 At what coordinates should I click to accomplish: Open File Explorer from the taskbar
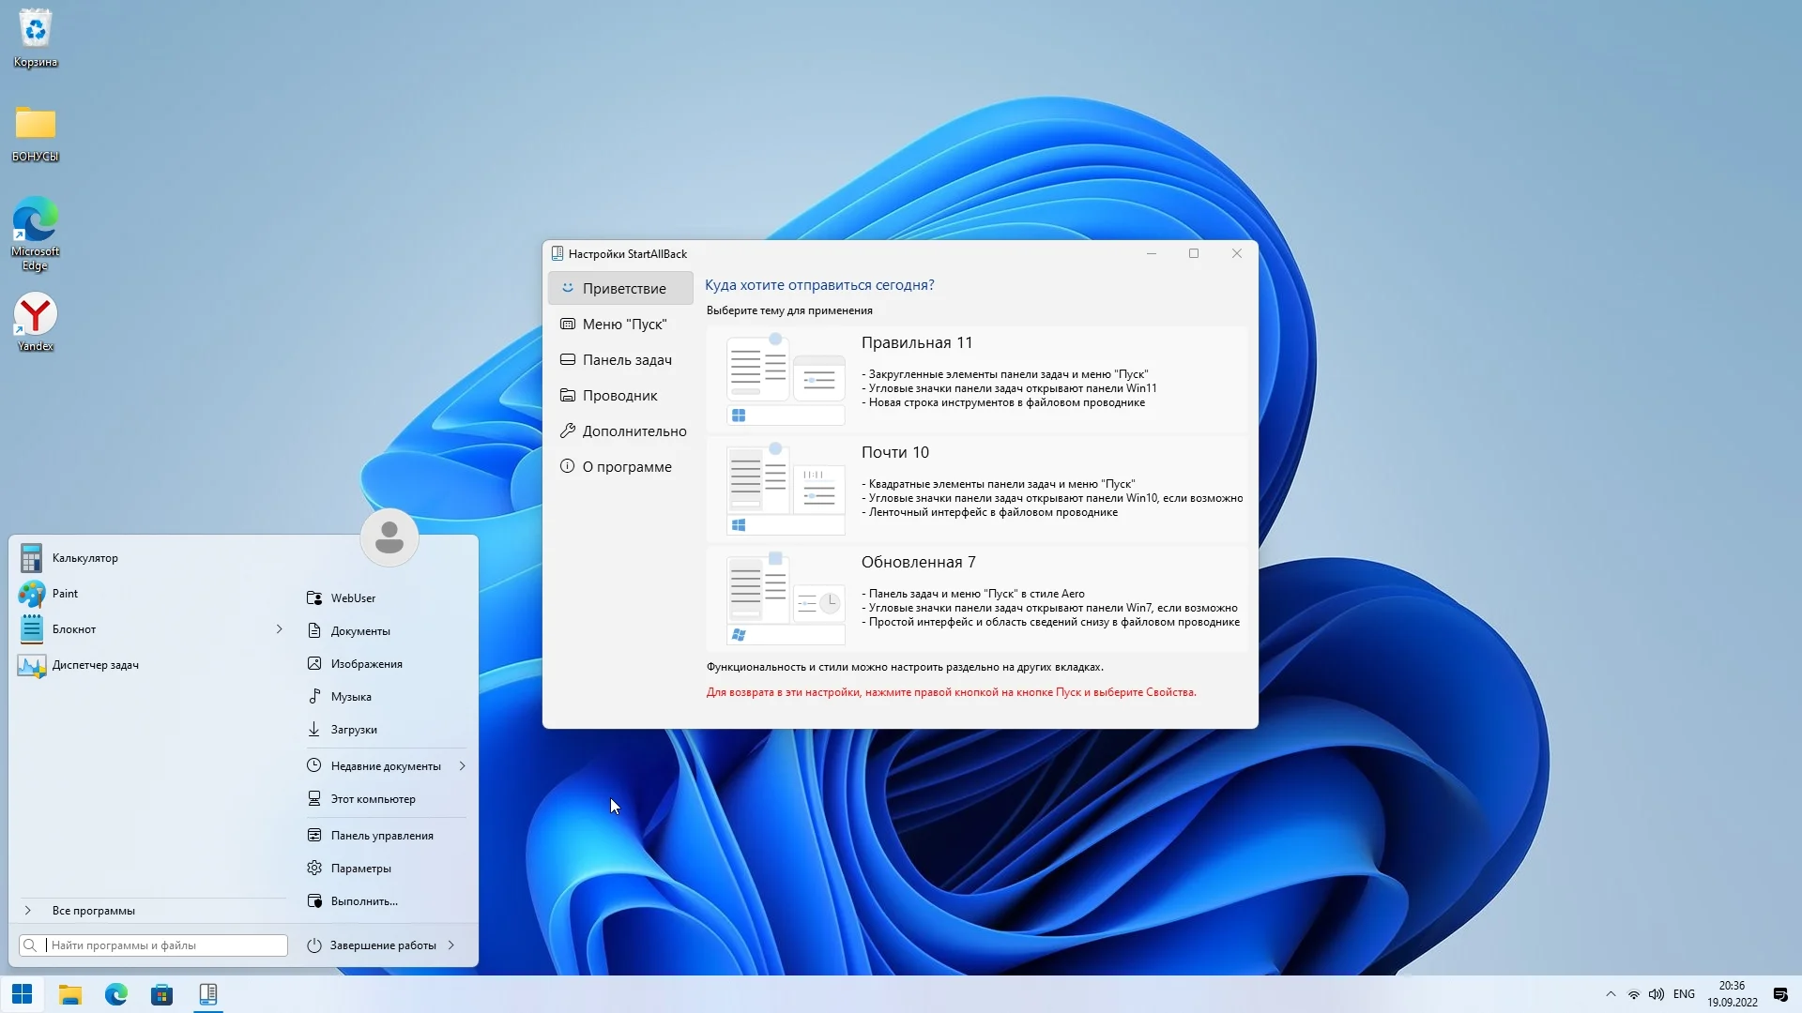point(70,994)
